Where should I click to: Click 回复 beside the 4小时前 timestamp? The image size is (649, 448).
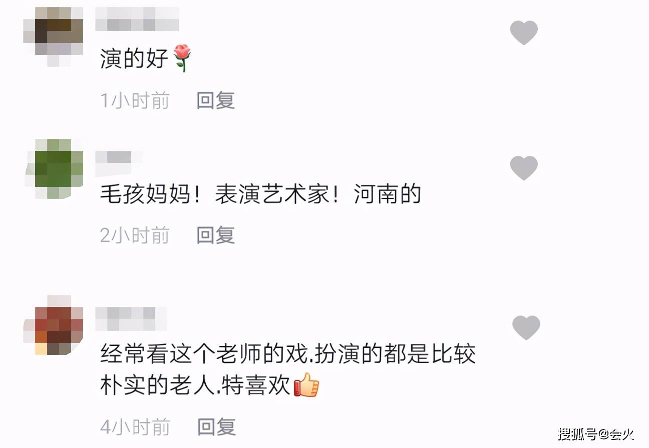(x=216, y=427)
